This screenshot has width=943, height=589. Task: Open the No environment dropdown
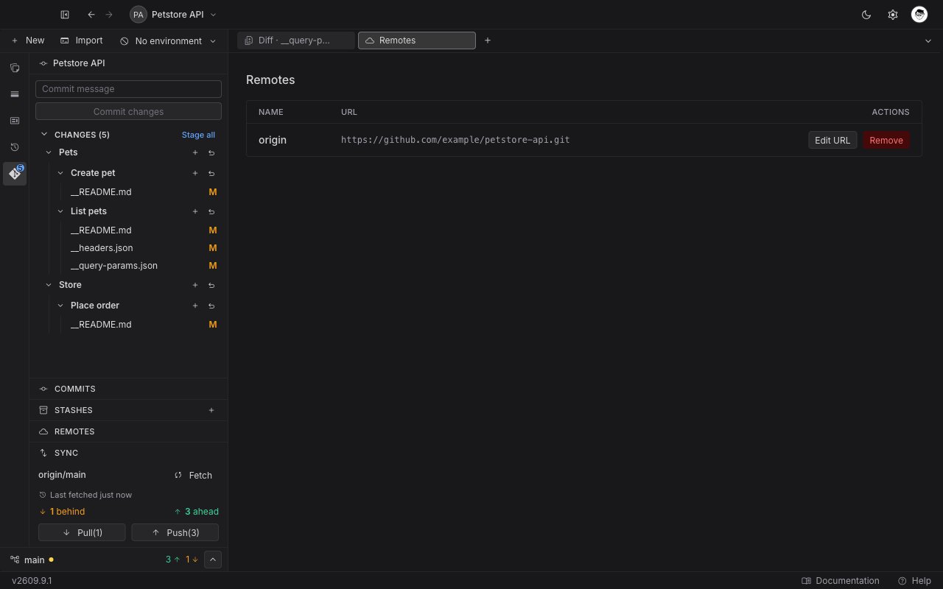coord(168,40)
